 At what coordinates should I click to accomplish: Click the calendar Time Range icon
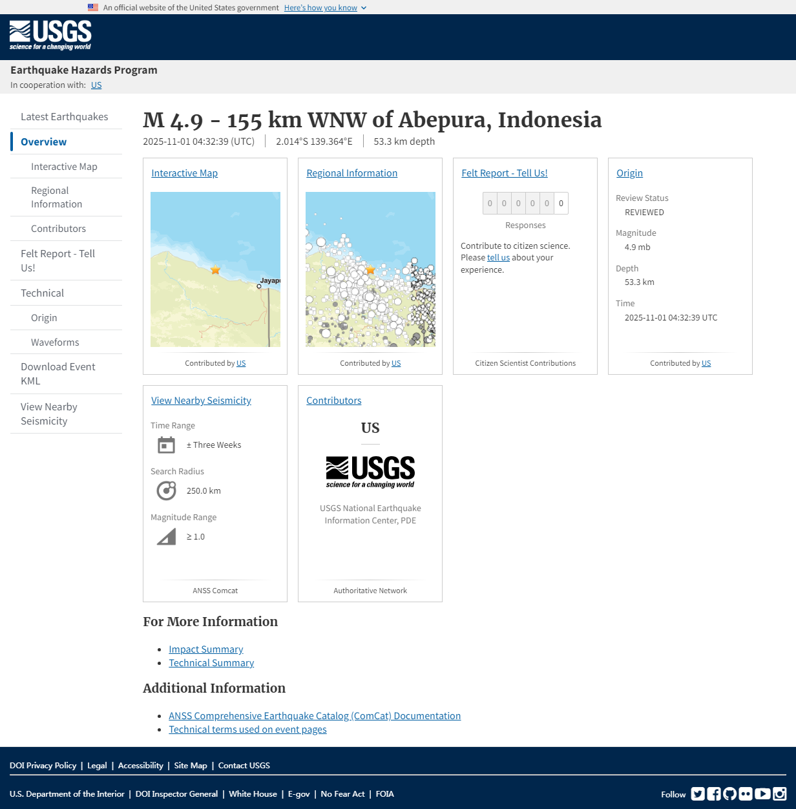[x=166, y=445]
